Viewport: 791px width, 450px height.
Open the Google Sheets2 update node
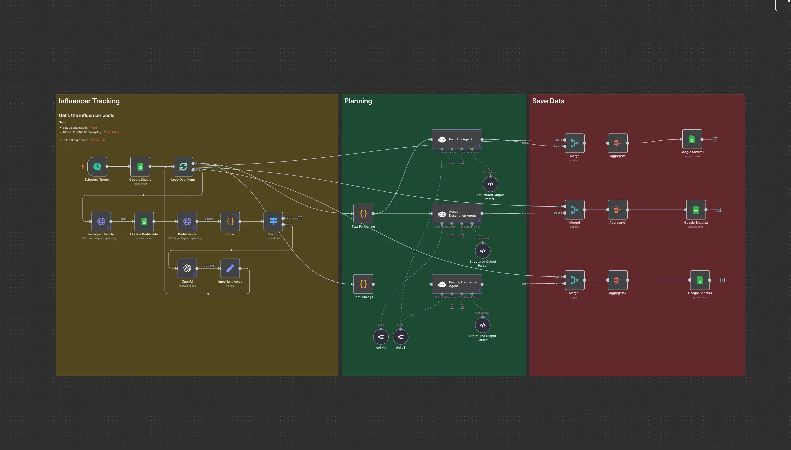coord(696,210)
